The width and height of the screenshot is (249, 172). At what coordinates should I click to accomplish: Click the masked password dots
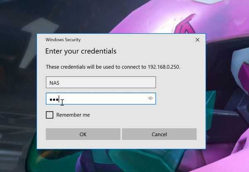coord(54,99)
